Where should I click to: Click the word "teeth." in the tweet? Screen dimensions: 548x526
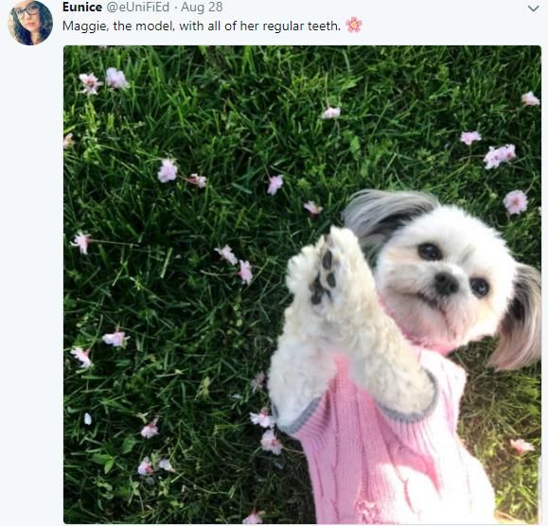324,26
